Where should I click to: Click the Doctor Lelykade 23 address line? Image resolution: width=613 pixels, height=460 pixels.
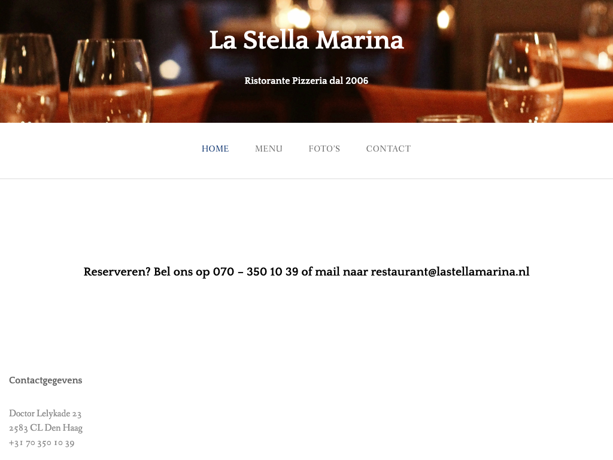coord(45,413)
